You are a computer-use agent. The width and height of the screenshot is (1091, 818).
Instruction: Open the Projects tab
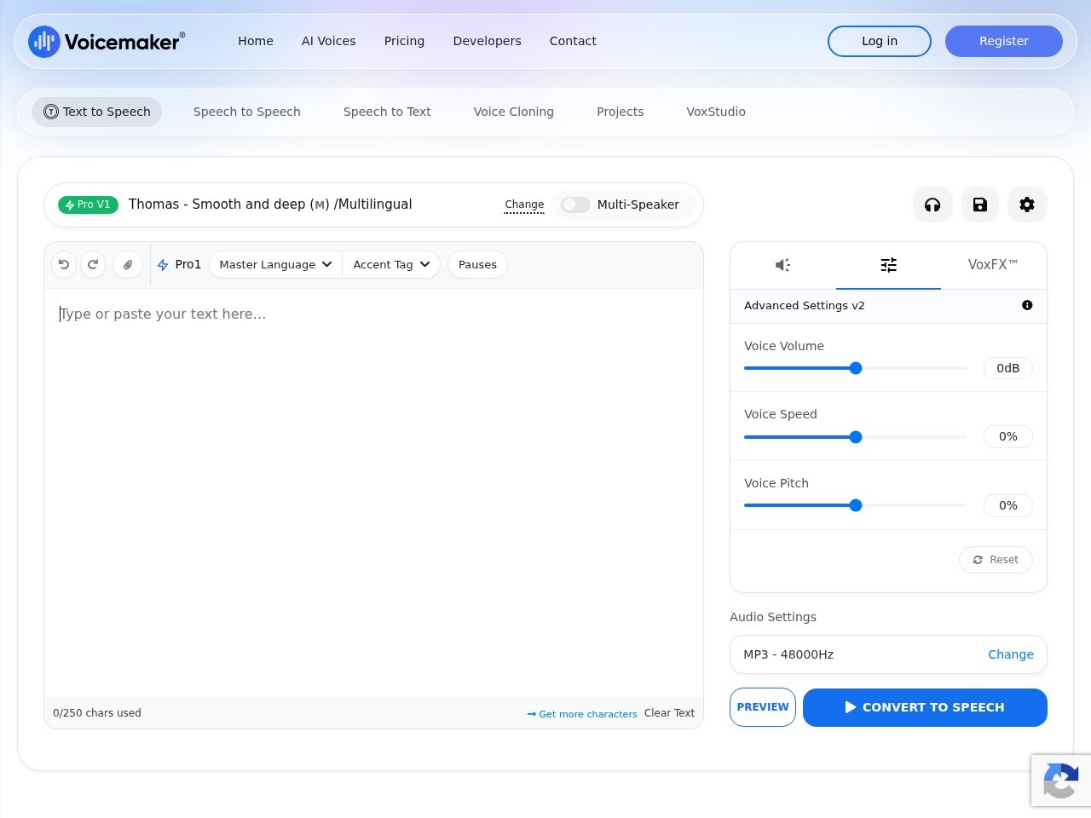(x=620, y=112)
